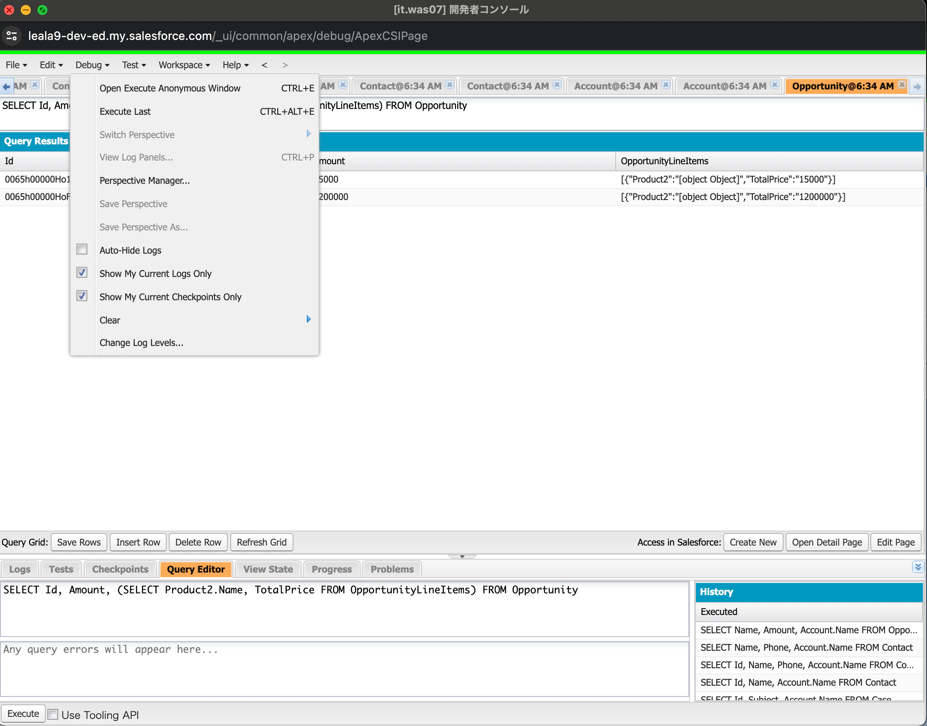Close the Opportunity@6:34 AM tab
This screenshot has width=927, height=726.
click(x=902, y=85)
